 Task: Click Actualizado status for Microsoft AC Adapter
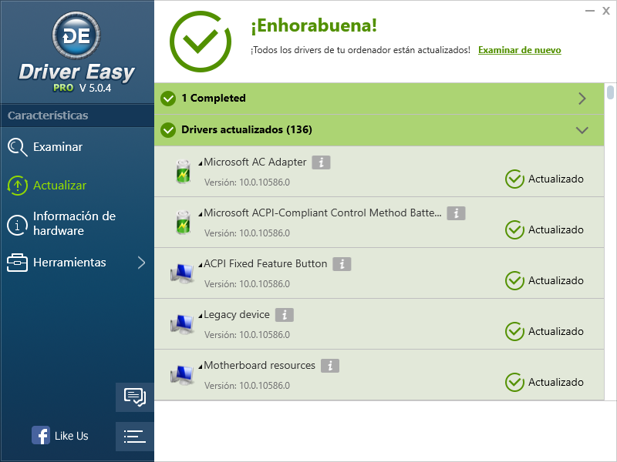point(545,179)
